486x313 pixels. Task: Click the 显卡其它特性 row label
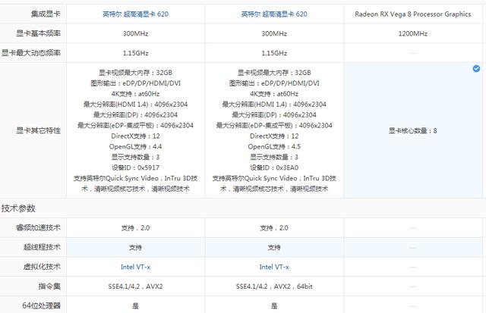click(39, 130)
